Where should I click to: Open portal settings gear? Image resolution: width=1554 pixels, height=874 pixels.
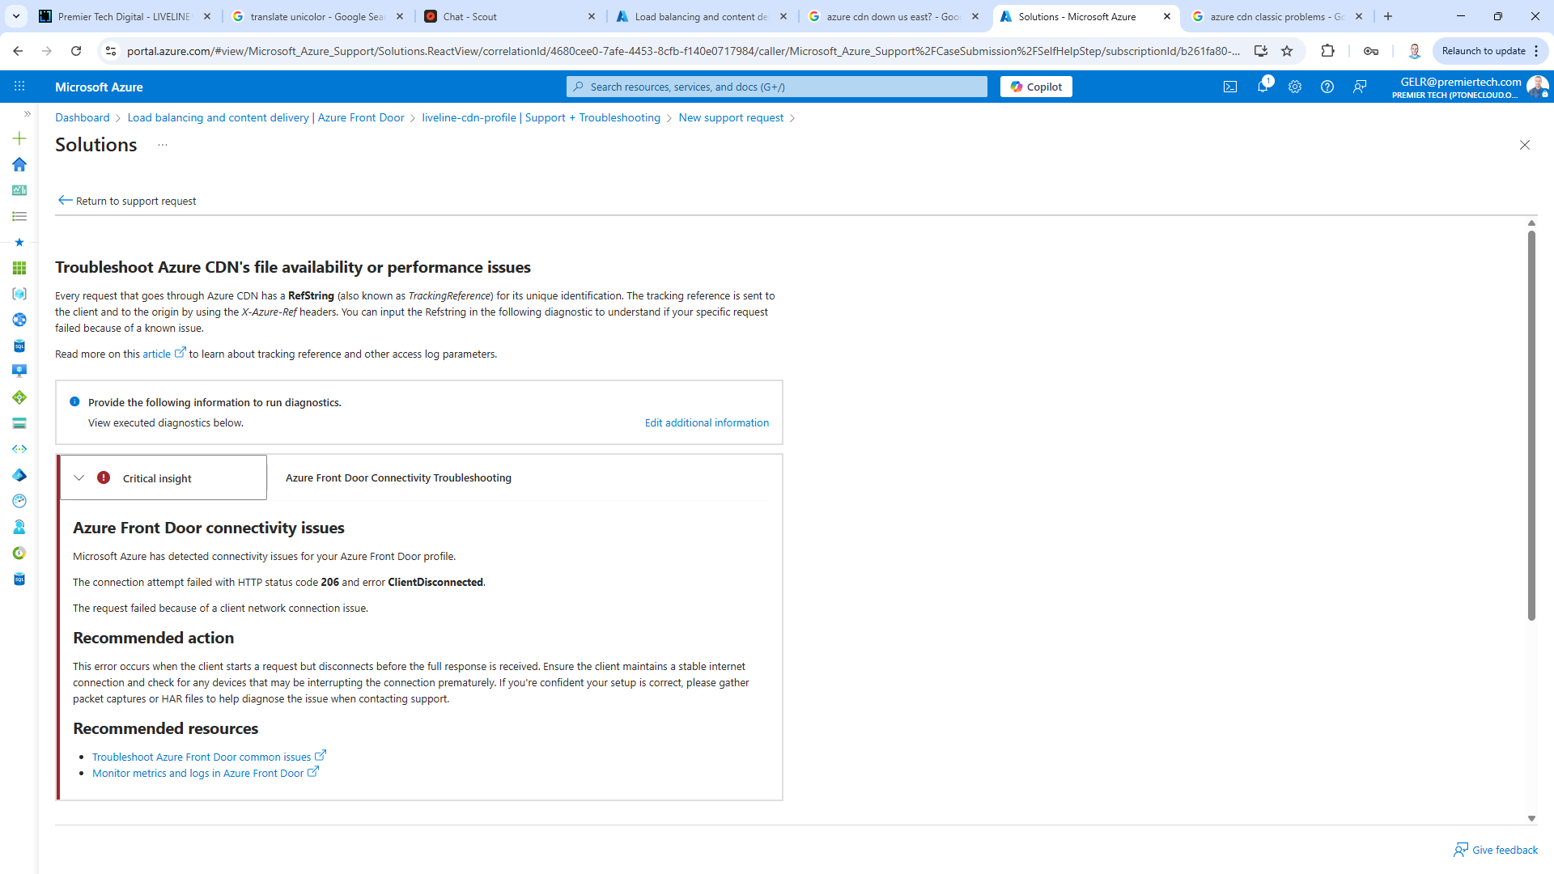[1294, 87]
